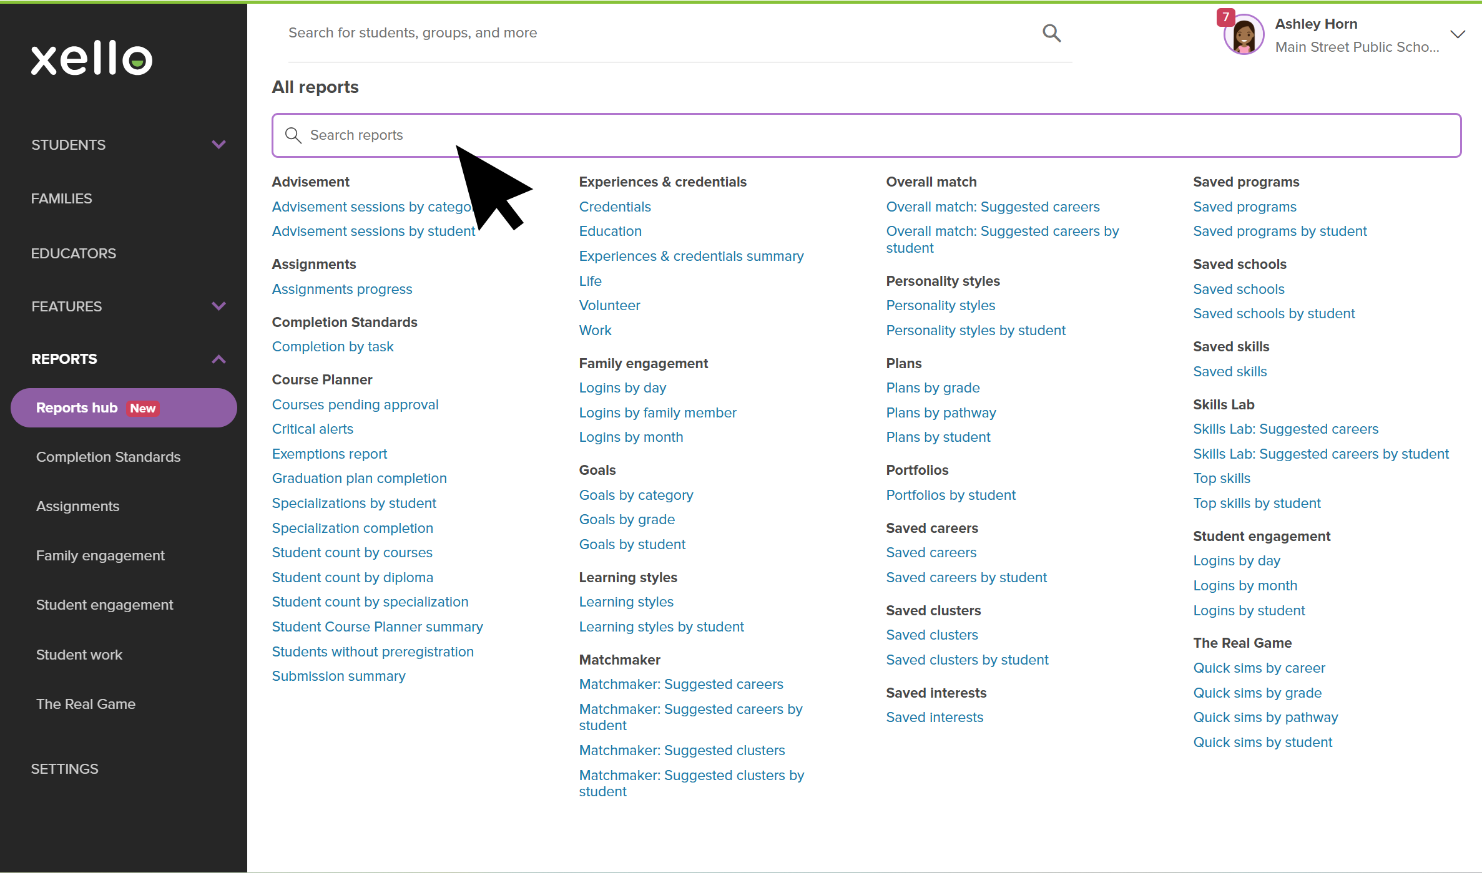Open Credentials report
Screen dimensions: 1482x873
pyautogui.click(x=615, y=207)
